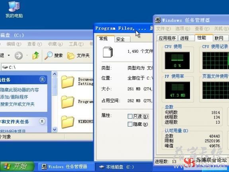Click Hide this drive's contents link
This screenshot has height=172, width=229.
click(20, 90)
